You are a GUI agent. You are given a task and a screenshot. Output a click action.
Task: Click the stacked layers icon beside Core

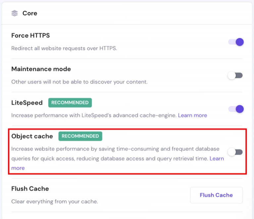coord(14,13)
